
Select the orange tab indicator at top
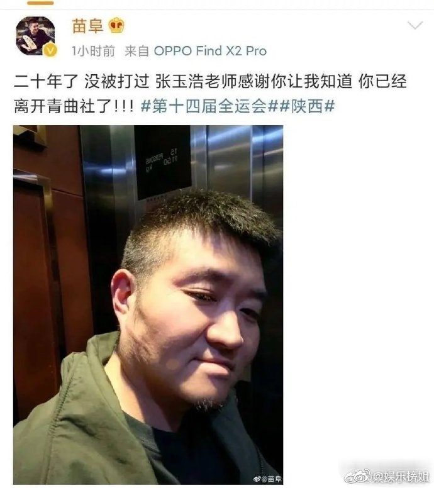tap(40, 3)
